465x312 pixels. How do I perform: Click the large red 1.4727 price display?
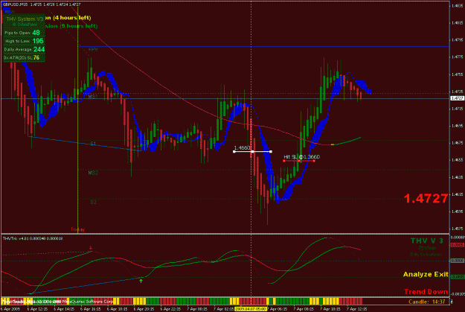point(426,199)
